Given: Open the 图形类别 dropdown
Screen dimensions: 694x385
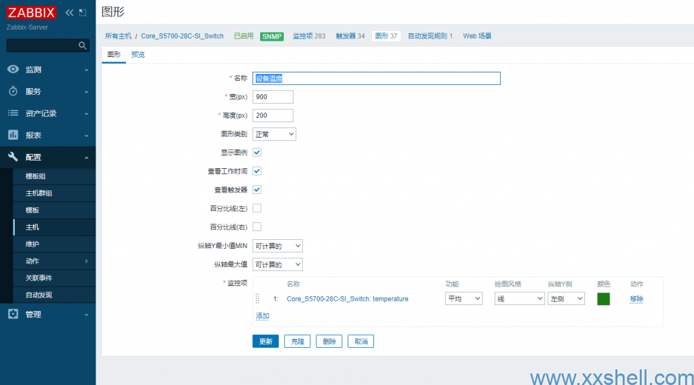Looking at the screenshot, I should point(274,134).
